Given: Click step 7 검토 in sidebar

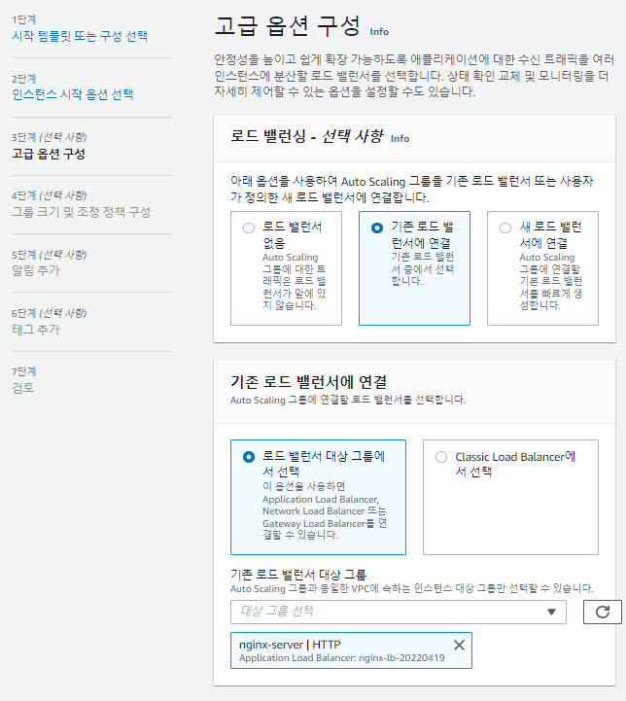Looking at the screenshot, I should click(x=22, y=388).
